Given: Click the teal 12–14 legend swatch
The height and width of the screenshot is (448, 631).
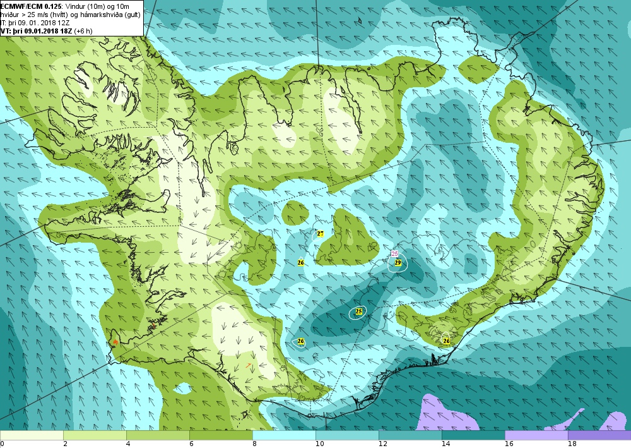Looking at the screenshot, I should [x=410, y=435].
